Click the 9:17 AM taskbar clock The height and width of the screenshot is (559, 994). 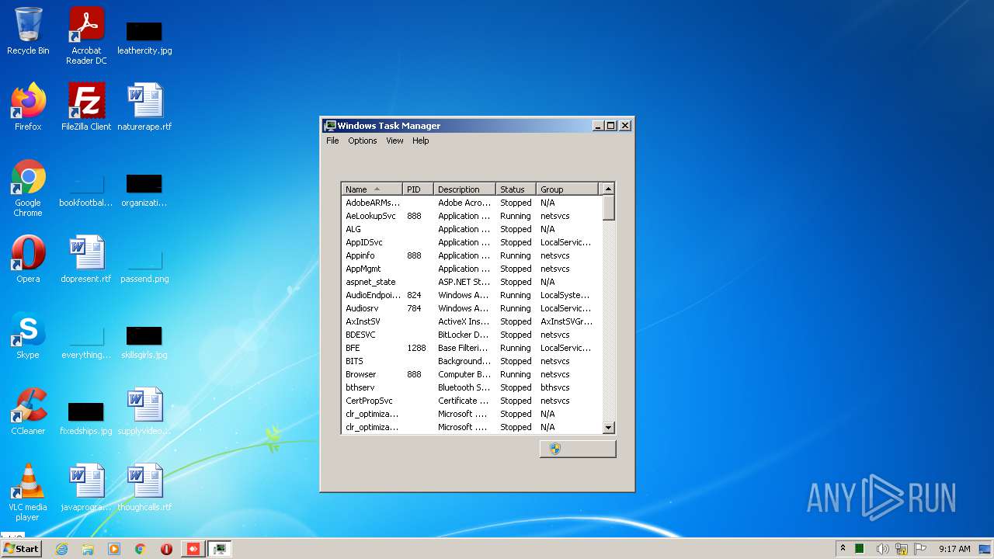pos(954,549)
